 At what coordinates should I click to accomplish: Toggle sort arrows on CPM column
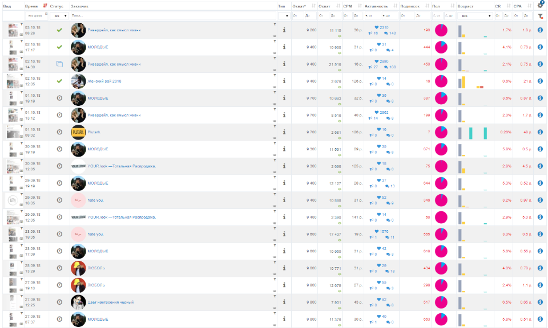pyautogui.click(x=360, y=6)
